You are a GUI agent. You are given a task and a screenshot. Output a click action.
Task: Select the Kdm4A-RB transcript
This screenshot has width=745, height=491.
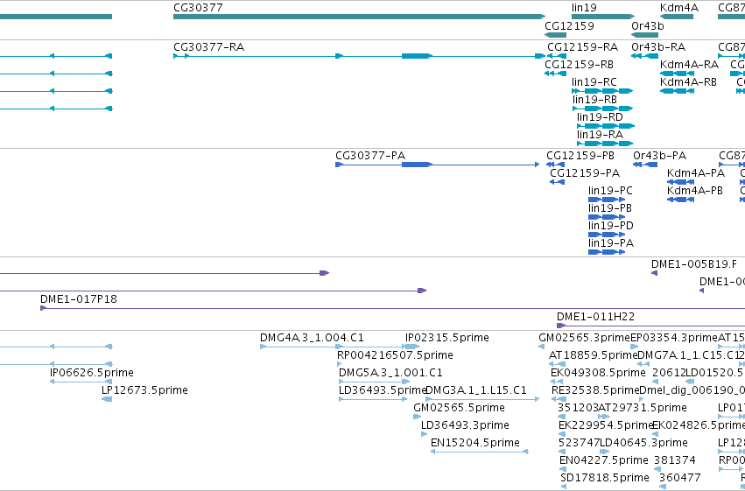(677, 91)
